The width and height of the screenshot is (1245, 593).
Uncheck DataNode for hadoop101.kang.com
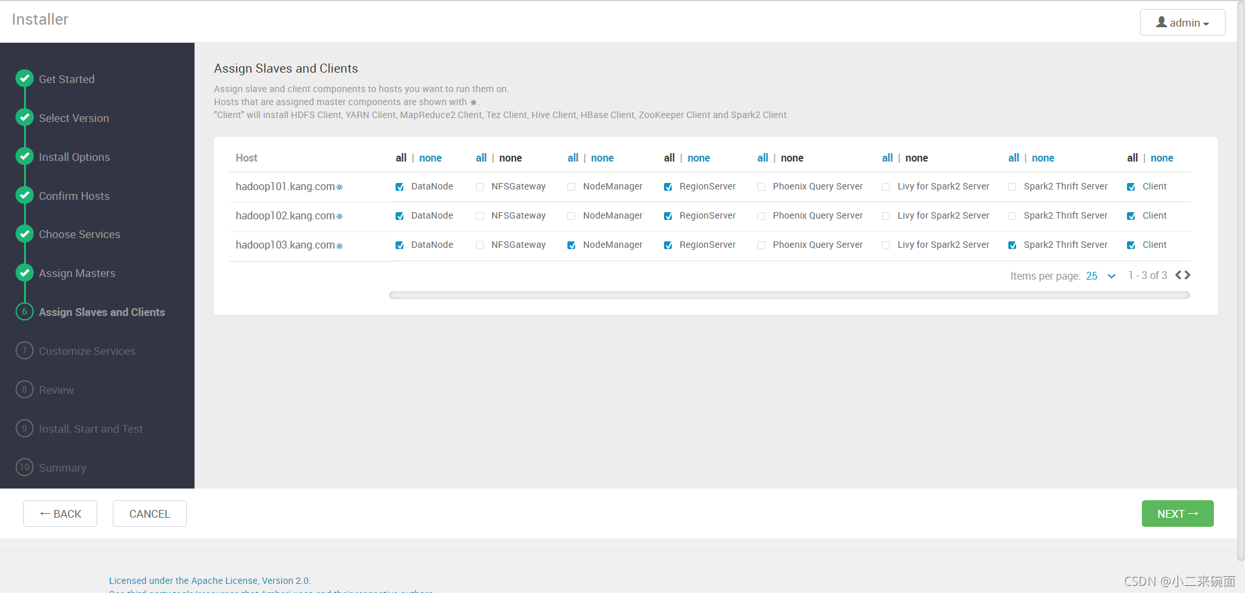[x=399, y=187]
